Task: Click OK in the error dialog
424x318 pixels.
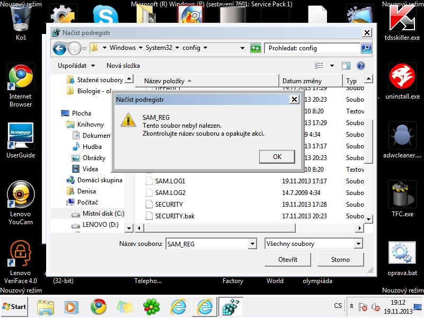Action: [x=277, y=157]
